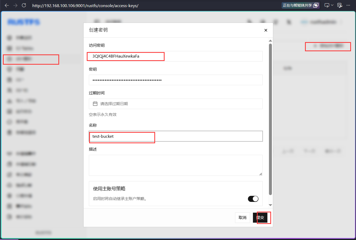
Task: Go forward in the browser history
Action: [x=15, y=5]
